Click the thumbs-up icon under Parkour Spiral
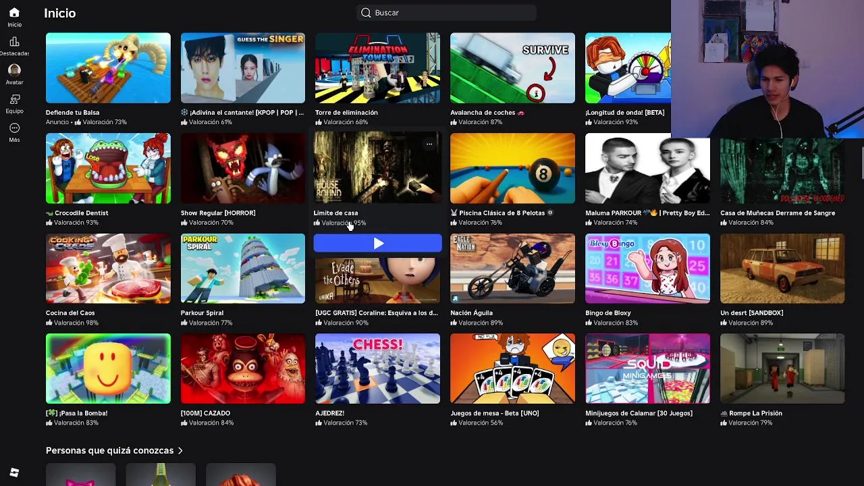The height and width of the screenshot is (486, 864). coord(184,323)
